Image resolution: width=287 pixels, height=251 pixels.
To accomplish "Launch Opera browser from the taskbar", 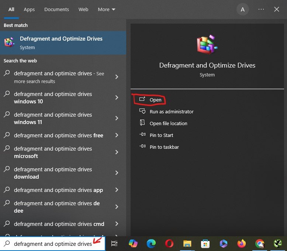I will tap(169, 244).
